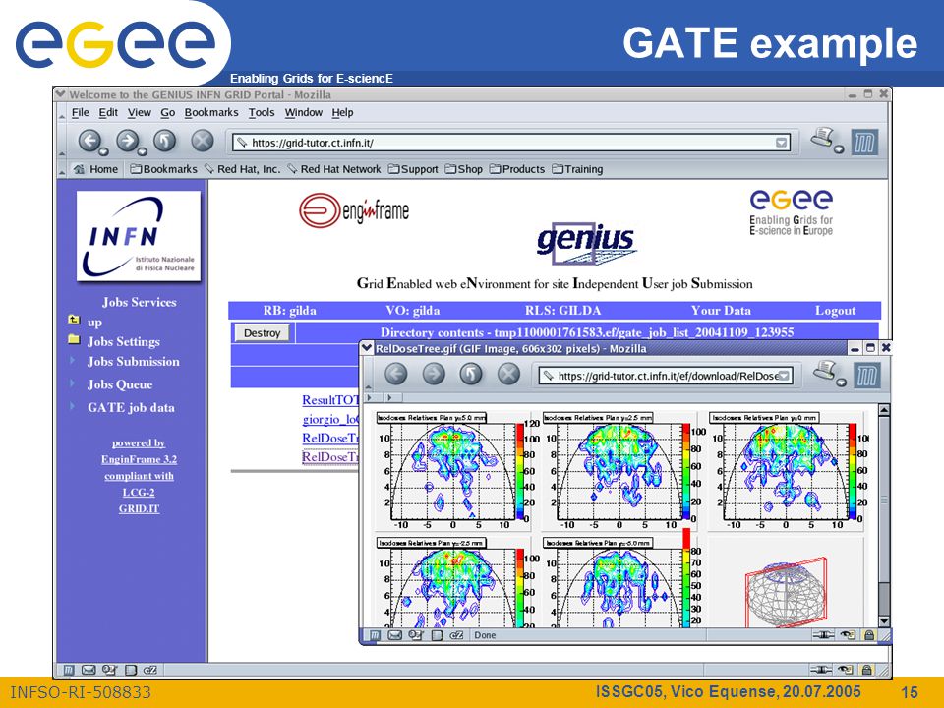Screen dimensions: 944x708
Task: Open the ResultTOT file link
Action: [x=330, y=400]
